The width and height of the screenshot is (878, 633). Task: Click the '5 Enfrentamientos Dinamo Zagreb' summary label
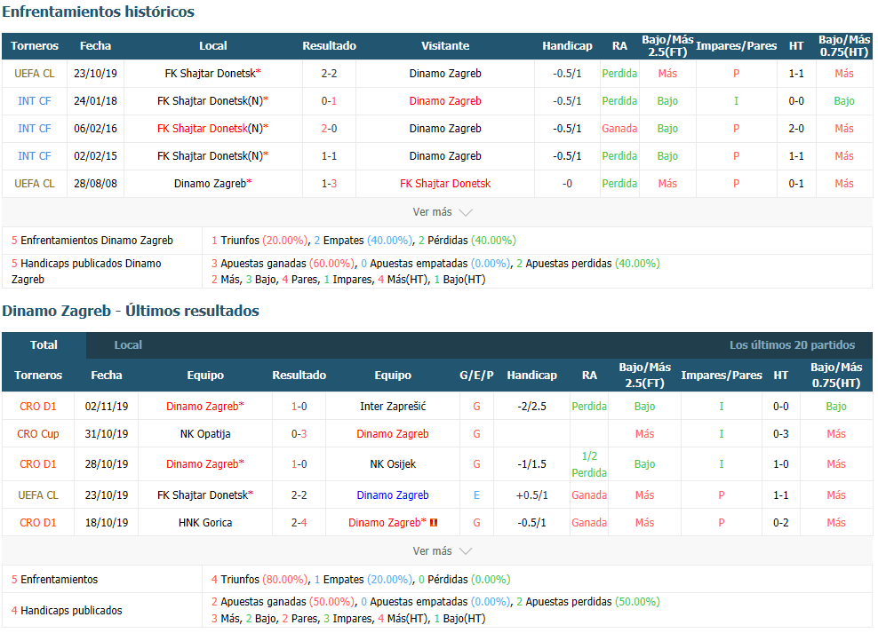click(x=92, y=240)
